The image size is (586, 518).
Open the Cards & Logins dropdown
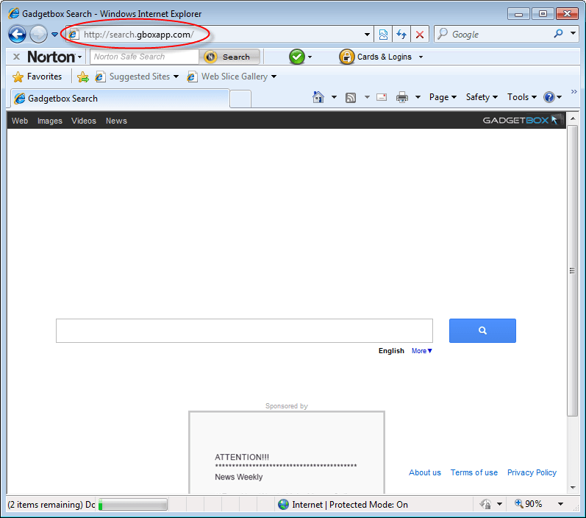click(421, 57)
